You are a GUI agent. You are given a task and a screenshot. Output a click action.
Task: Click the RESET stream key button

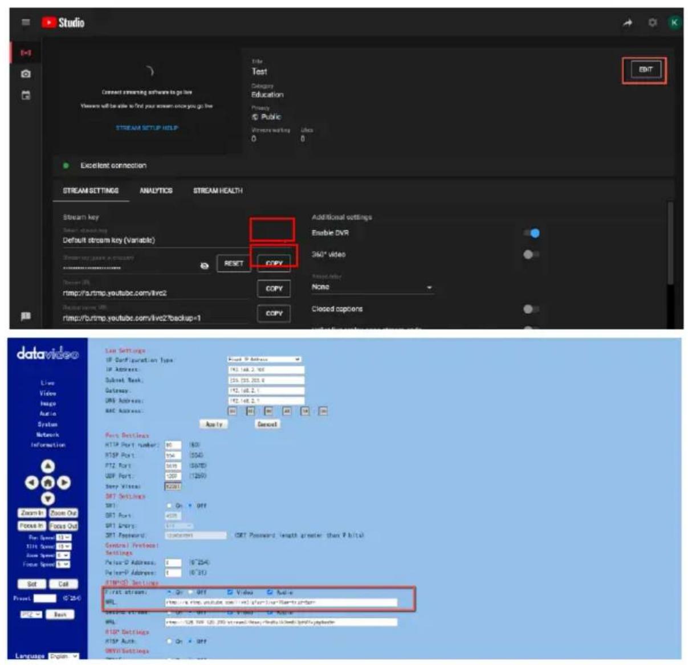pos(234,264)
